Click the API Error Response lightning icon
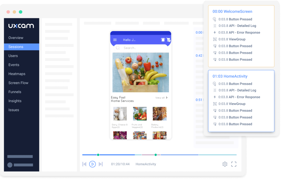This screenshot has height=180, width=282. click(x=215, y=32)
